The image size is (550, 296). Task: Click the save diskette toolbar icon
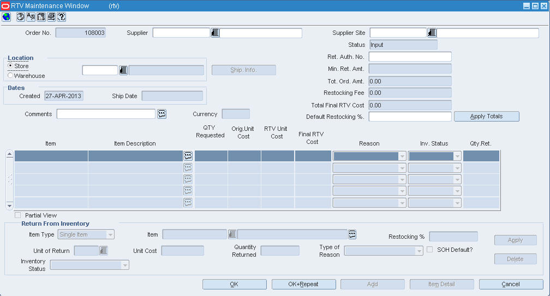click(41, 17)
